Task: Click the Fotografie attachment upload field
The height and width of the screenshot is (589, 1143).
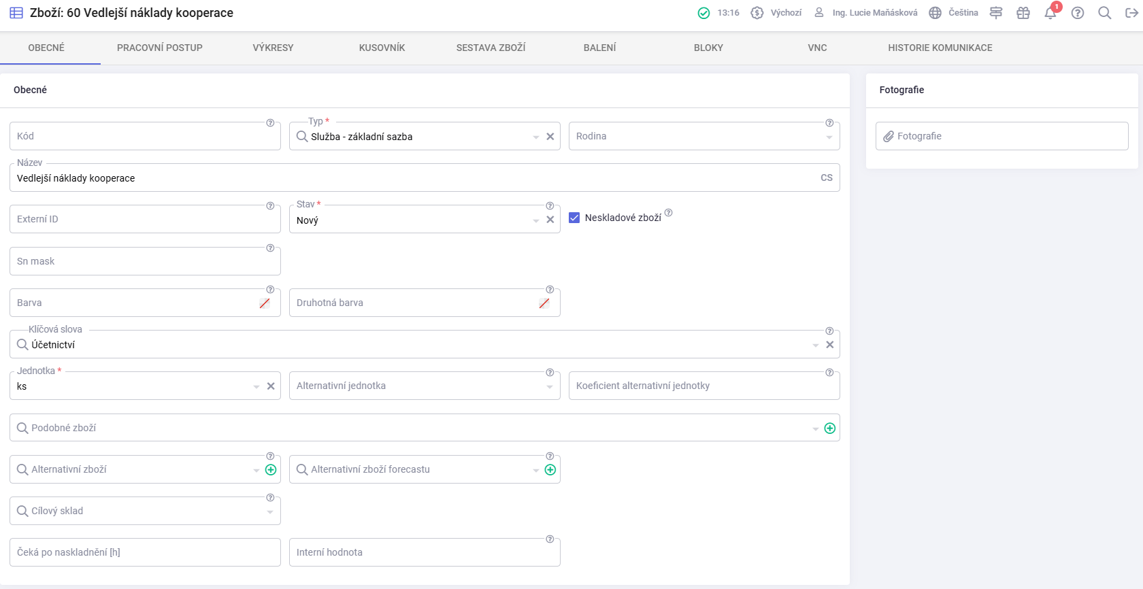Action: coord(1001,136)
